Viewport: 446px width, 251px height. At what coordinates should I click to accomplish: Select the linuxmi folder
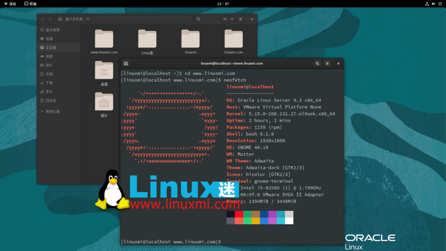click(190, 42)
